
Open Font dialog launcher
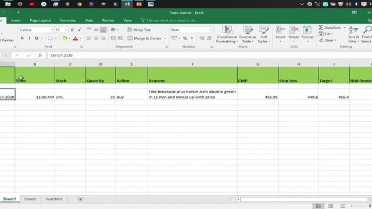(x=81, y=46)
